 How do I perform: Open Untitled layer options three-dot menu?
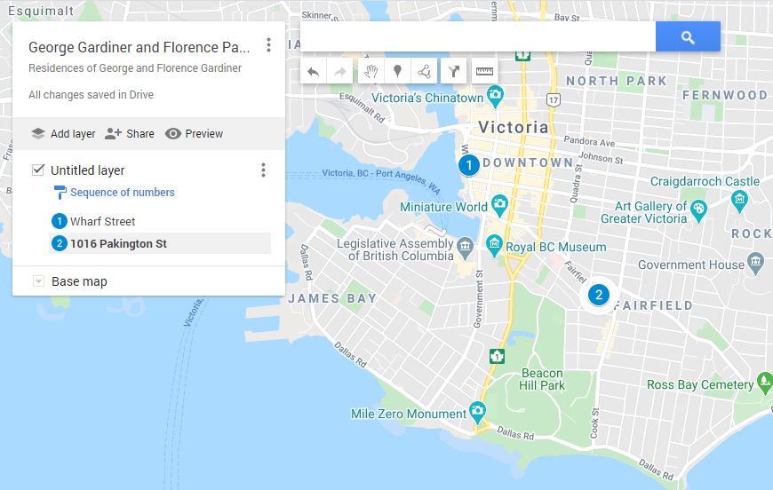pos(262,170)
